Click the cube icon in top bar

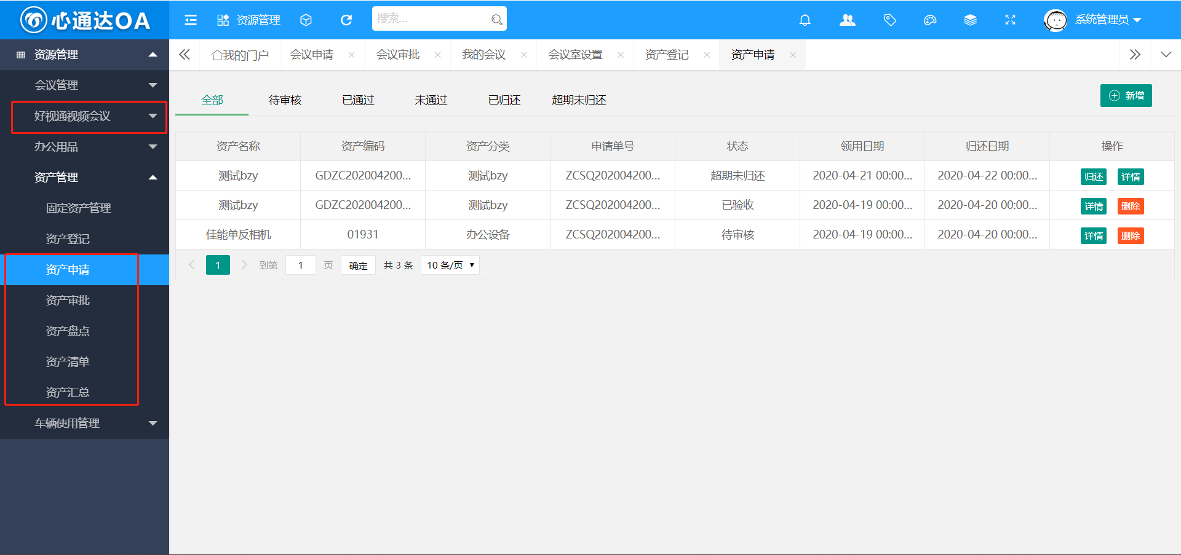point(306,20)
